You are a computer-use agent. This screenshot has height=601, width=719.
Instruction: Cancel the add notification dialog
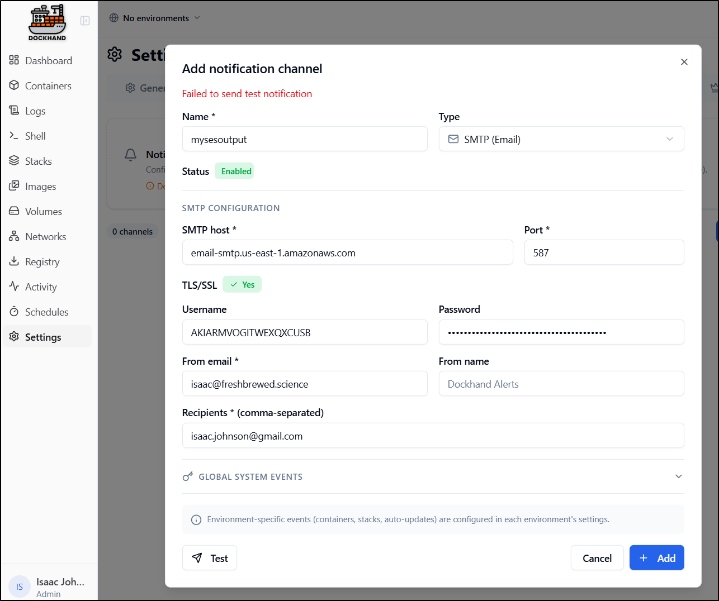pos(597,558)
